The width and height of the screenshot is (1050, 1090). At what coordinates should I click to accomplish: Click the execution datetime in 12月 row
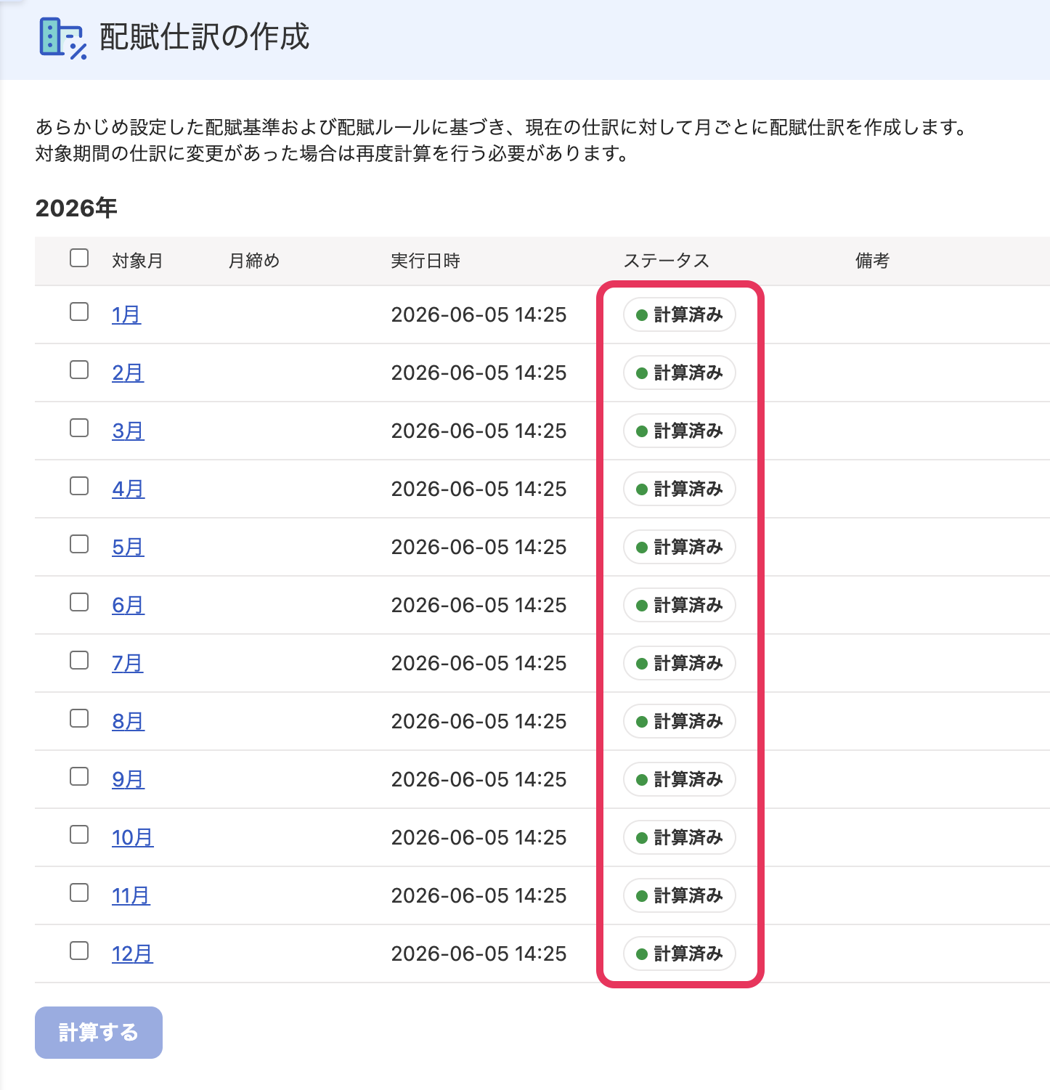(479, 953)
